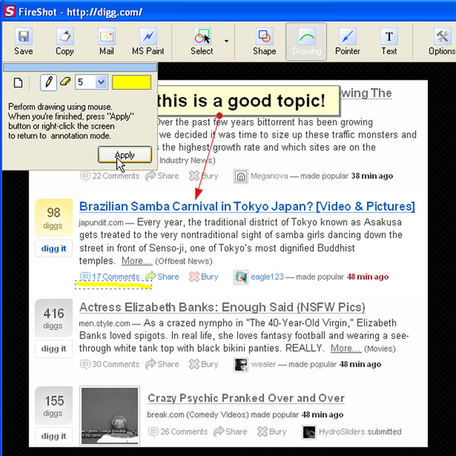Click the Save toolbar icon
This screenshot has width=456, height=456.
click(24, 42)
